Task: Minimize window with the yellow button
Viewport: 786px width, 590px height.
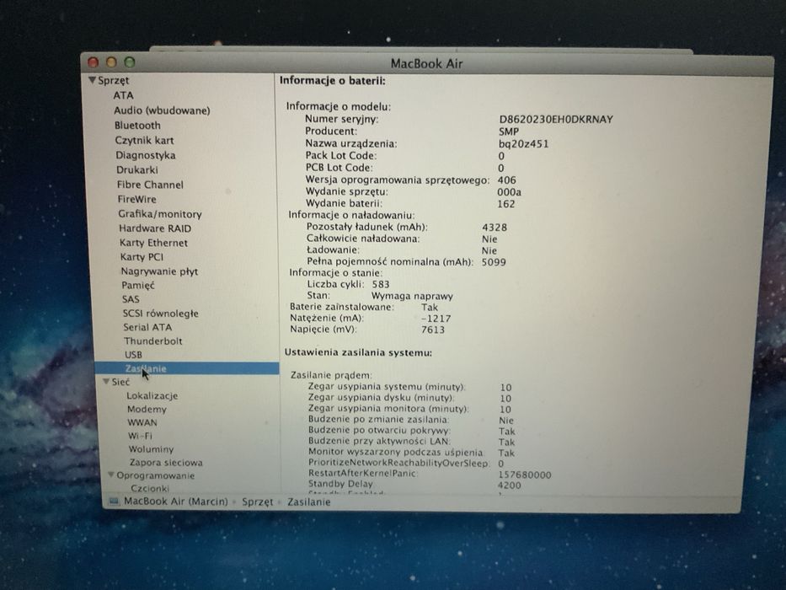Action: 111,62
